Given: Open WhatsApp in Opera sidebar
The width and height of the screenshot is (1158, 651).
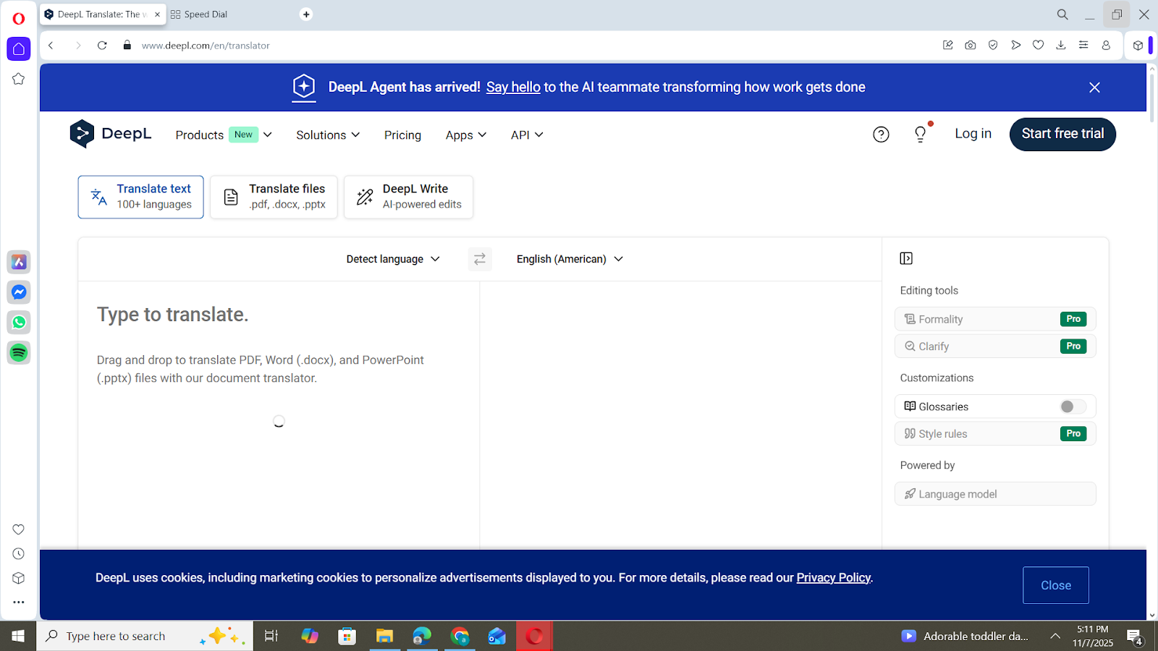Looking at the screenshot, I should (19, 323).
